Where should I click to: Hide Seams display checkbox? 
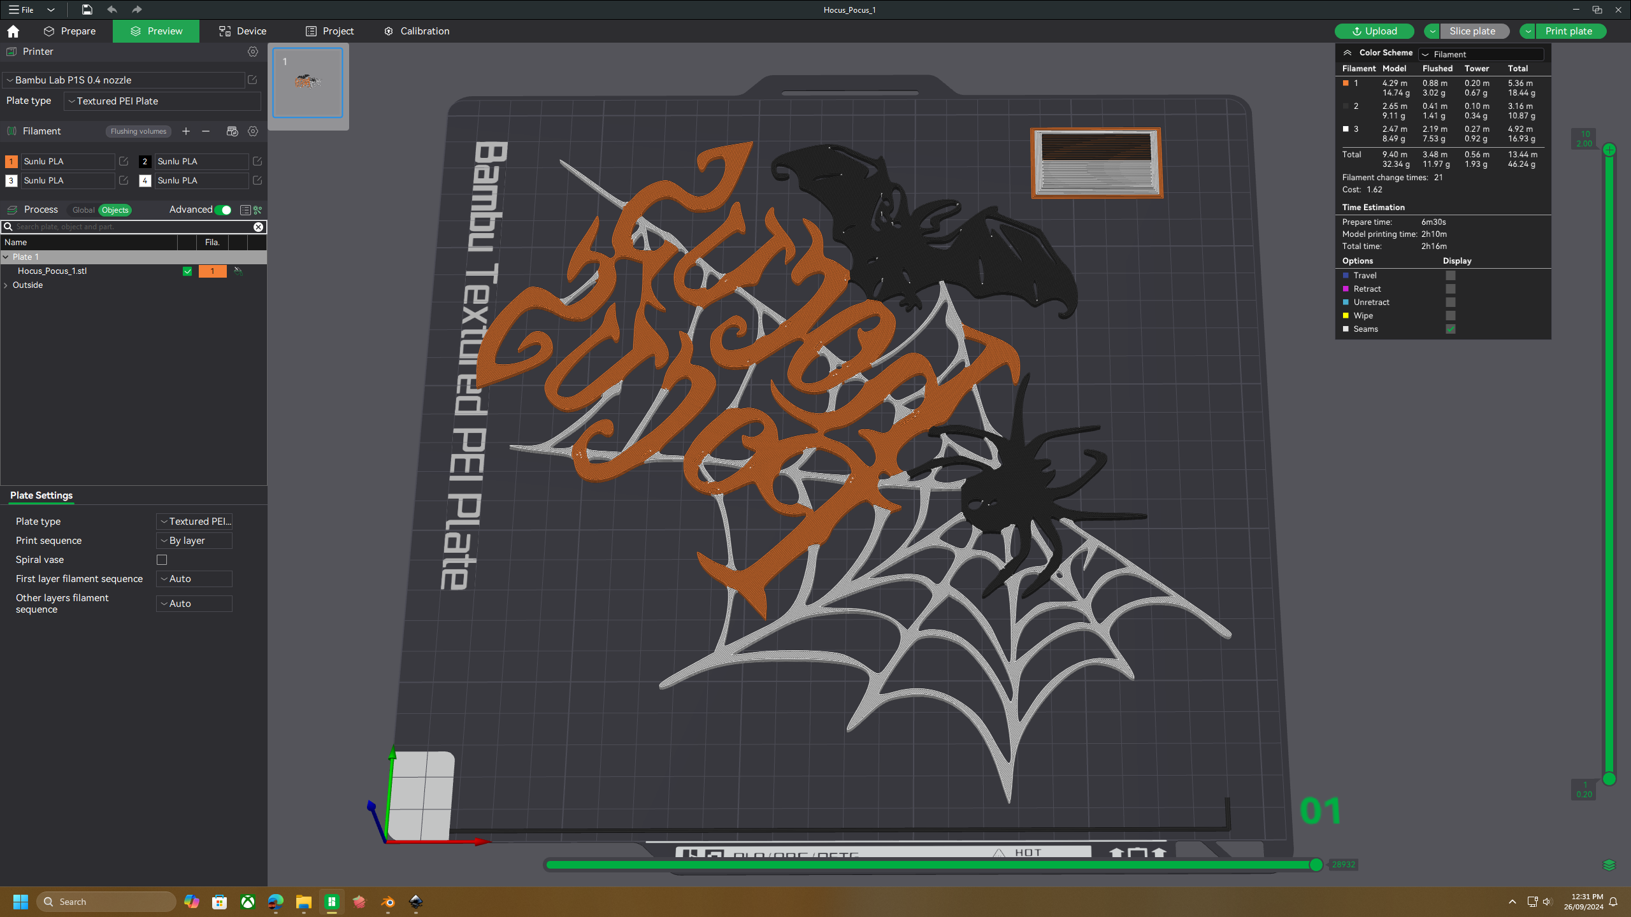pos(1451,329)
